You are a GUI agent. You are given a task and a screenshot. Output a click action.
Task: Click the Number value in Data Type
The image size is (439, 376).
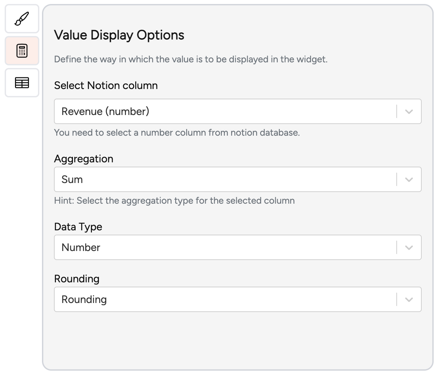(80, 247)
